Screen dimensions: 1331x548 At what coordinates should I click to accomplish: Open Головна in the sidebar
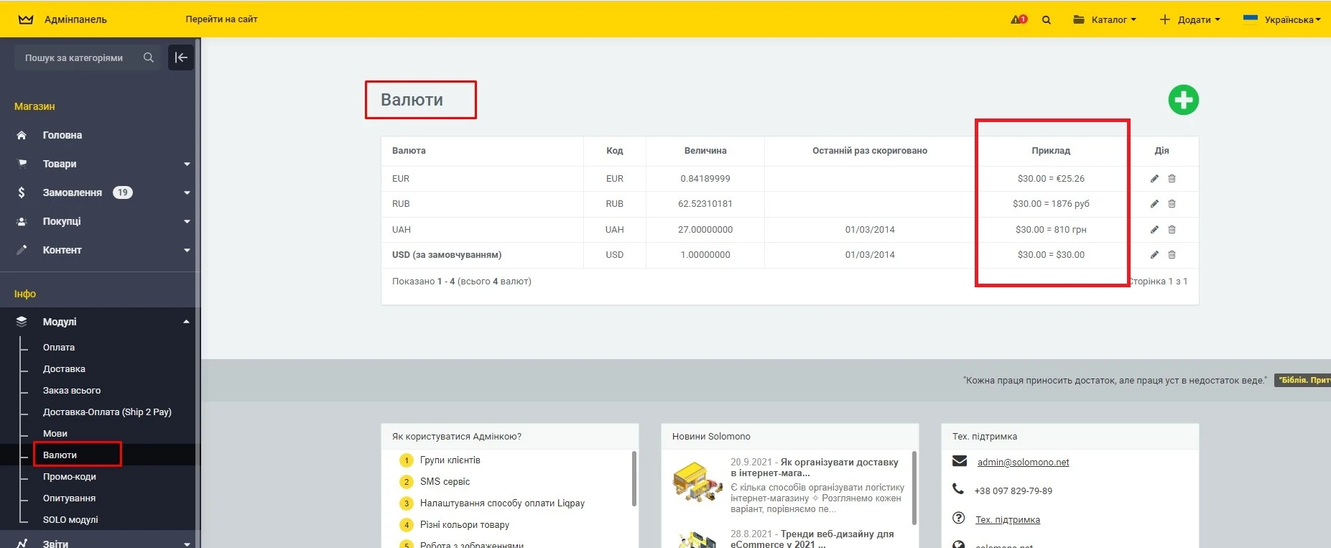tap(62, 135)
